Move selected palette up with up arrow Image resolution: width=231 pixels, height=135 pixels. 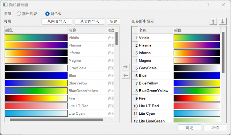(x=213, y=22)
